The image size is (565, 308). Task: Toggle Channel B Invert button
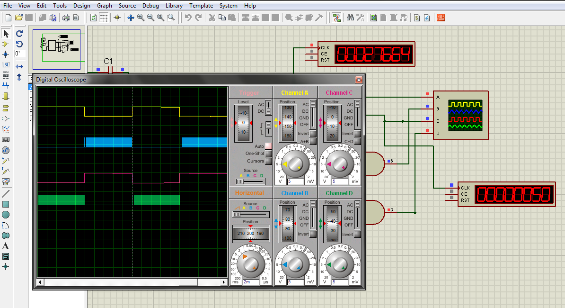313,235
